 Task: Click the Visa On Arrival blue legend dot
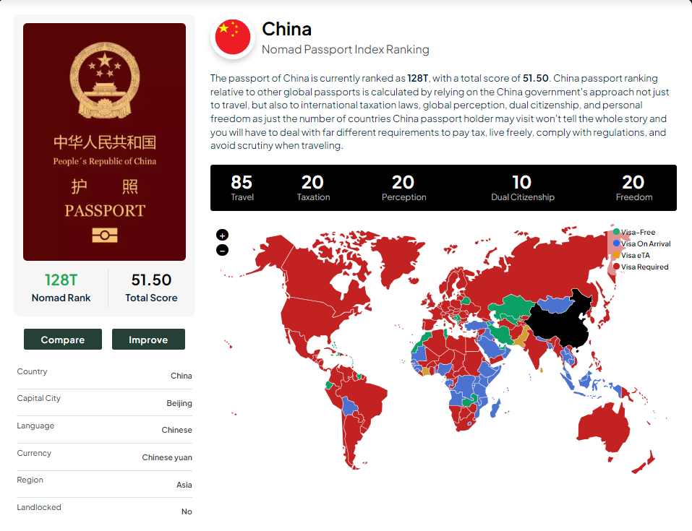tap(617, 243)
